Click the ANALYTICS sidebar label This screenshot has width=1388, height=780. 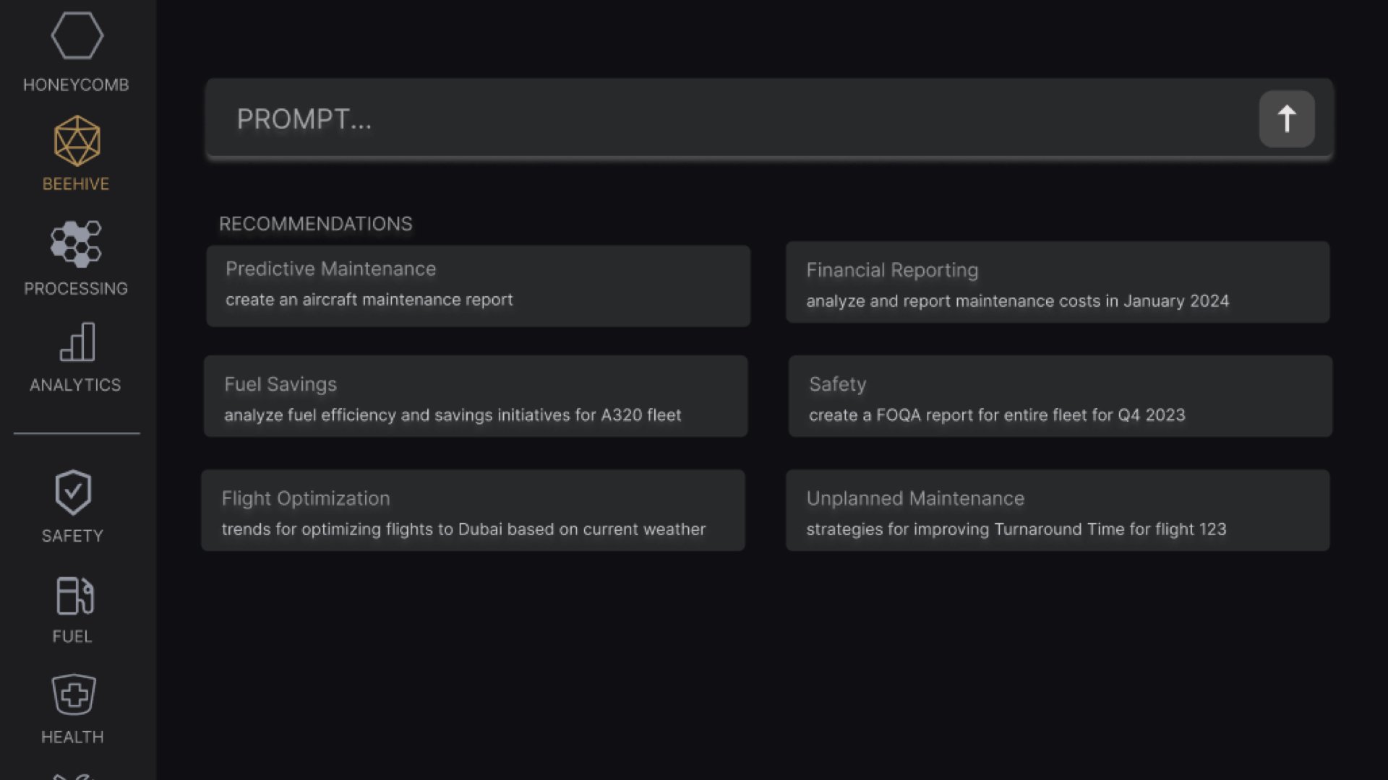pos(75,385)
